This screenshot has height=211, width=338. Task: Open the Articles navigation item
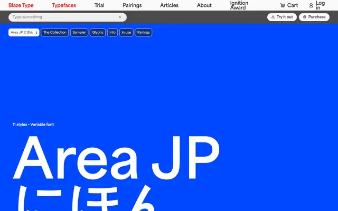[169, 5]
